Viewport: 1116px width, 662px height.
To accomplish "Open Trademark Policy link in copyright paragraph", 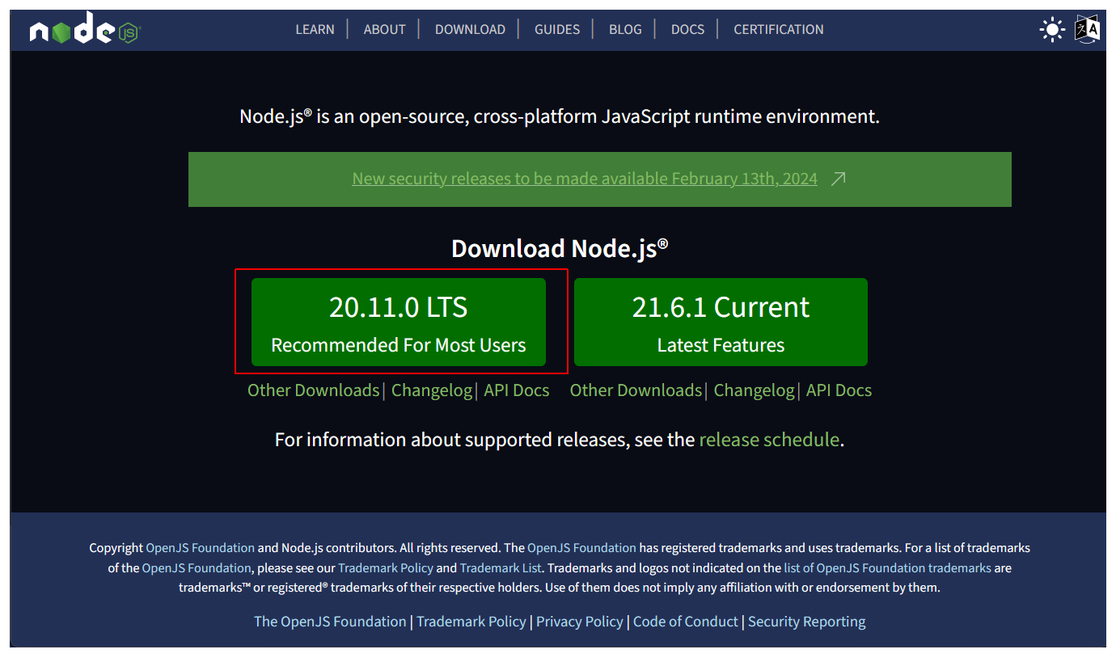I will pos(386,568).
